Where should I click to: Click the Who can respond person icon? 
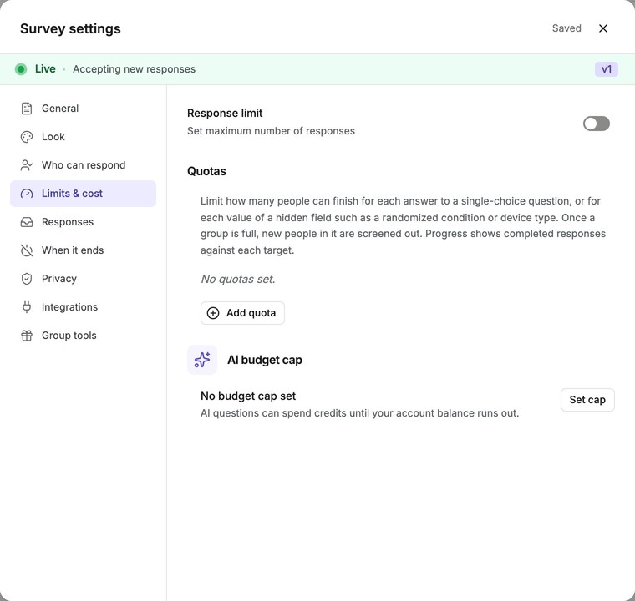(27, 165)
